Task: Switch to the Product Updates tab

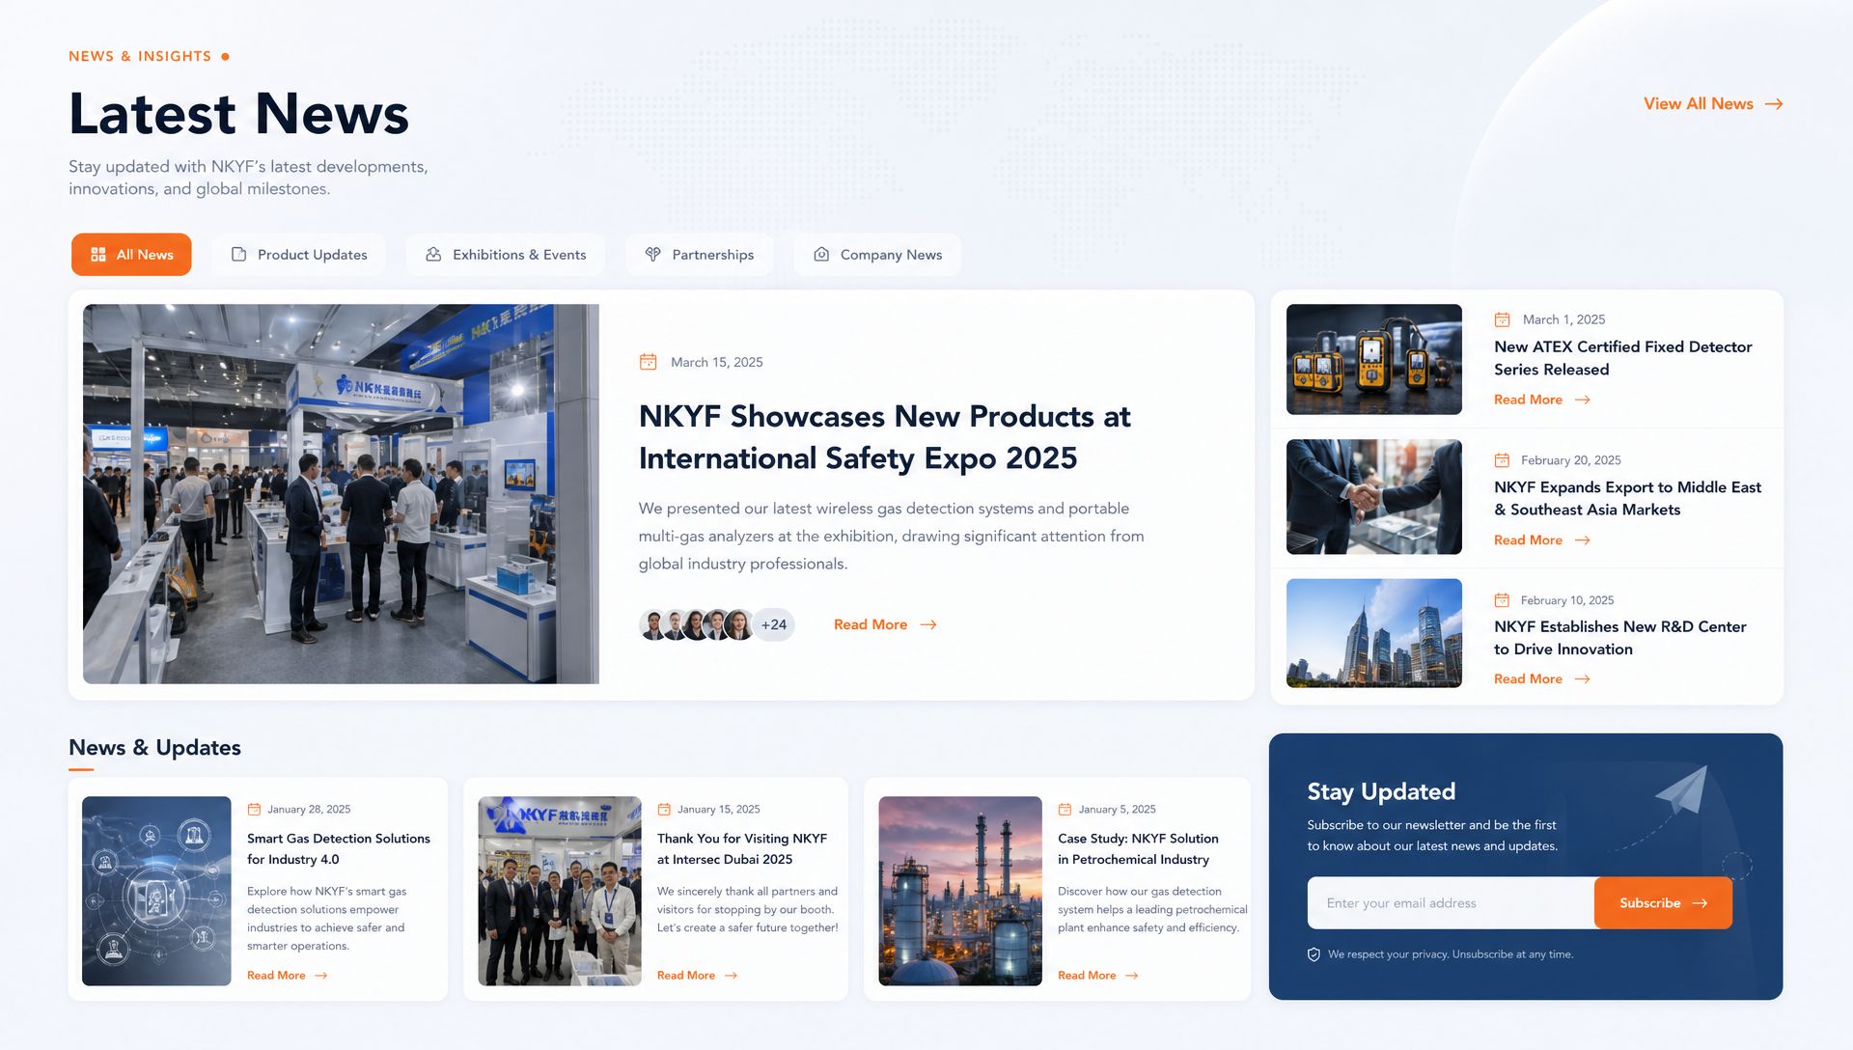Action: 299,255
